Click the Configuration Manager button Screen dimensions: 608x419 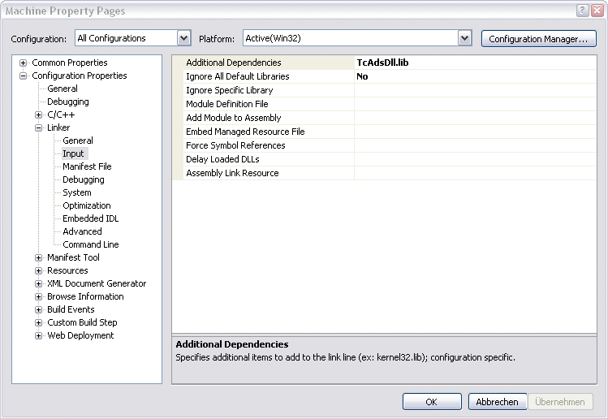[x=538, y=39]
